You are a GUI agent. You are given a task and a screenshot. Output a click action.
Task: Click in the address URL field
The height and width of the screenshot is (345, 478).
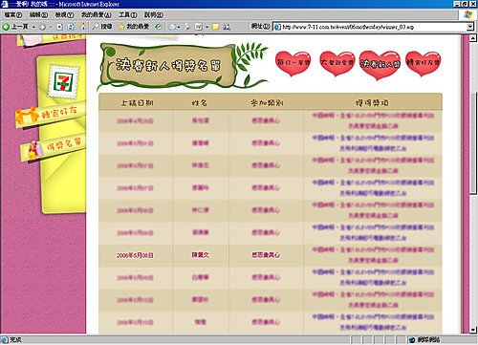[370, 27]
